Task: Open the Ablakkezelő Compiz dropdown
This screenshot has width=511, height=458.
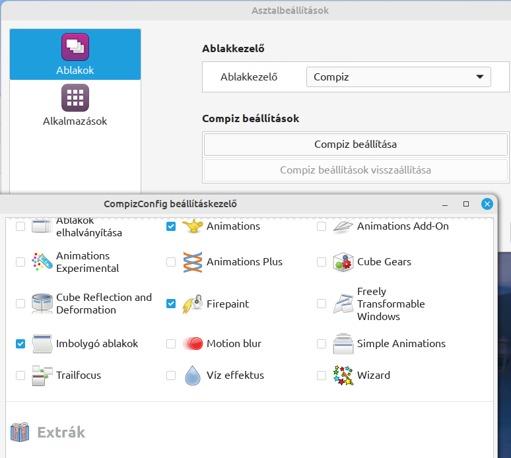Action: tap(399, 77)
